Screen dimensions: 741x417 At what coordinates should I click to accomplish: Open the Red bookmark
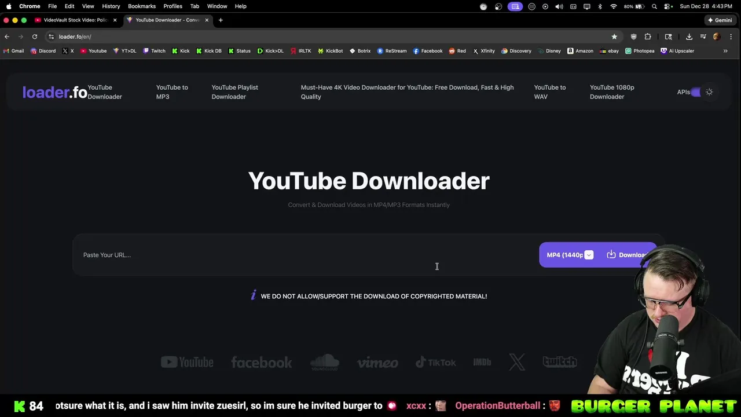457,51
